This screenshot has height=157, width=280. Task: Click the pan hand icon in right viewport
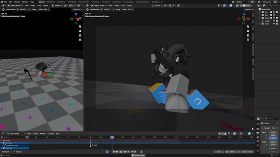[248, 31]
